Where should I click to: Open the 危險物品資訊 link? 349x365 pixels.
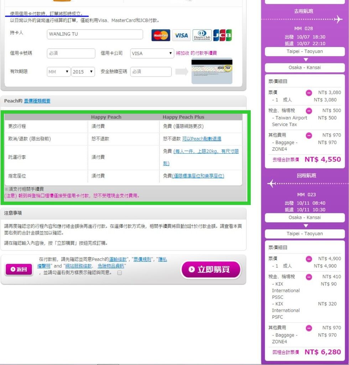pos(111,266)
